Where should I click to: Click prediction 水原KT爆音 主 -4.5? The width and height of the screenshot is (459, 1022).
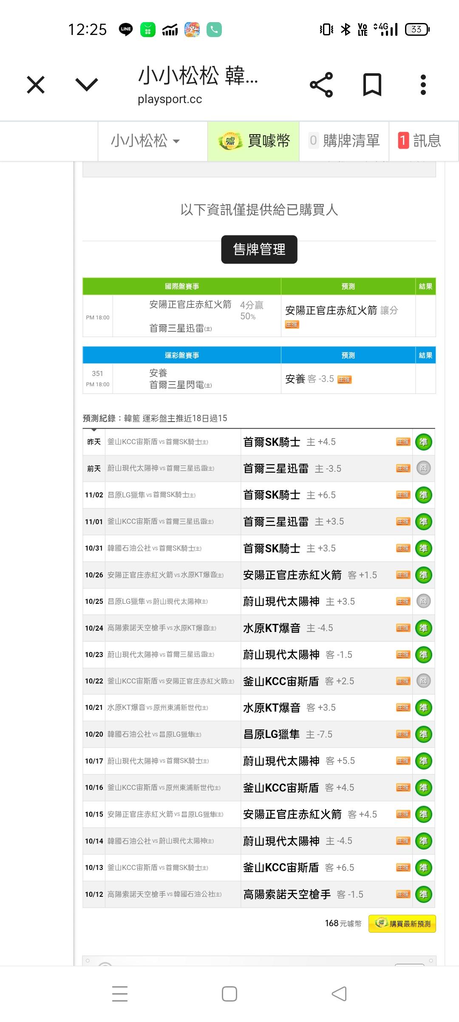click(288, 628)
